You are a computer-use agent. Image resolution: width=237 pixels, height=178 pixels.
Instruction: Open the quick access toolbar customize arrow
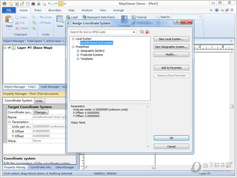65,3
